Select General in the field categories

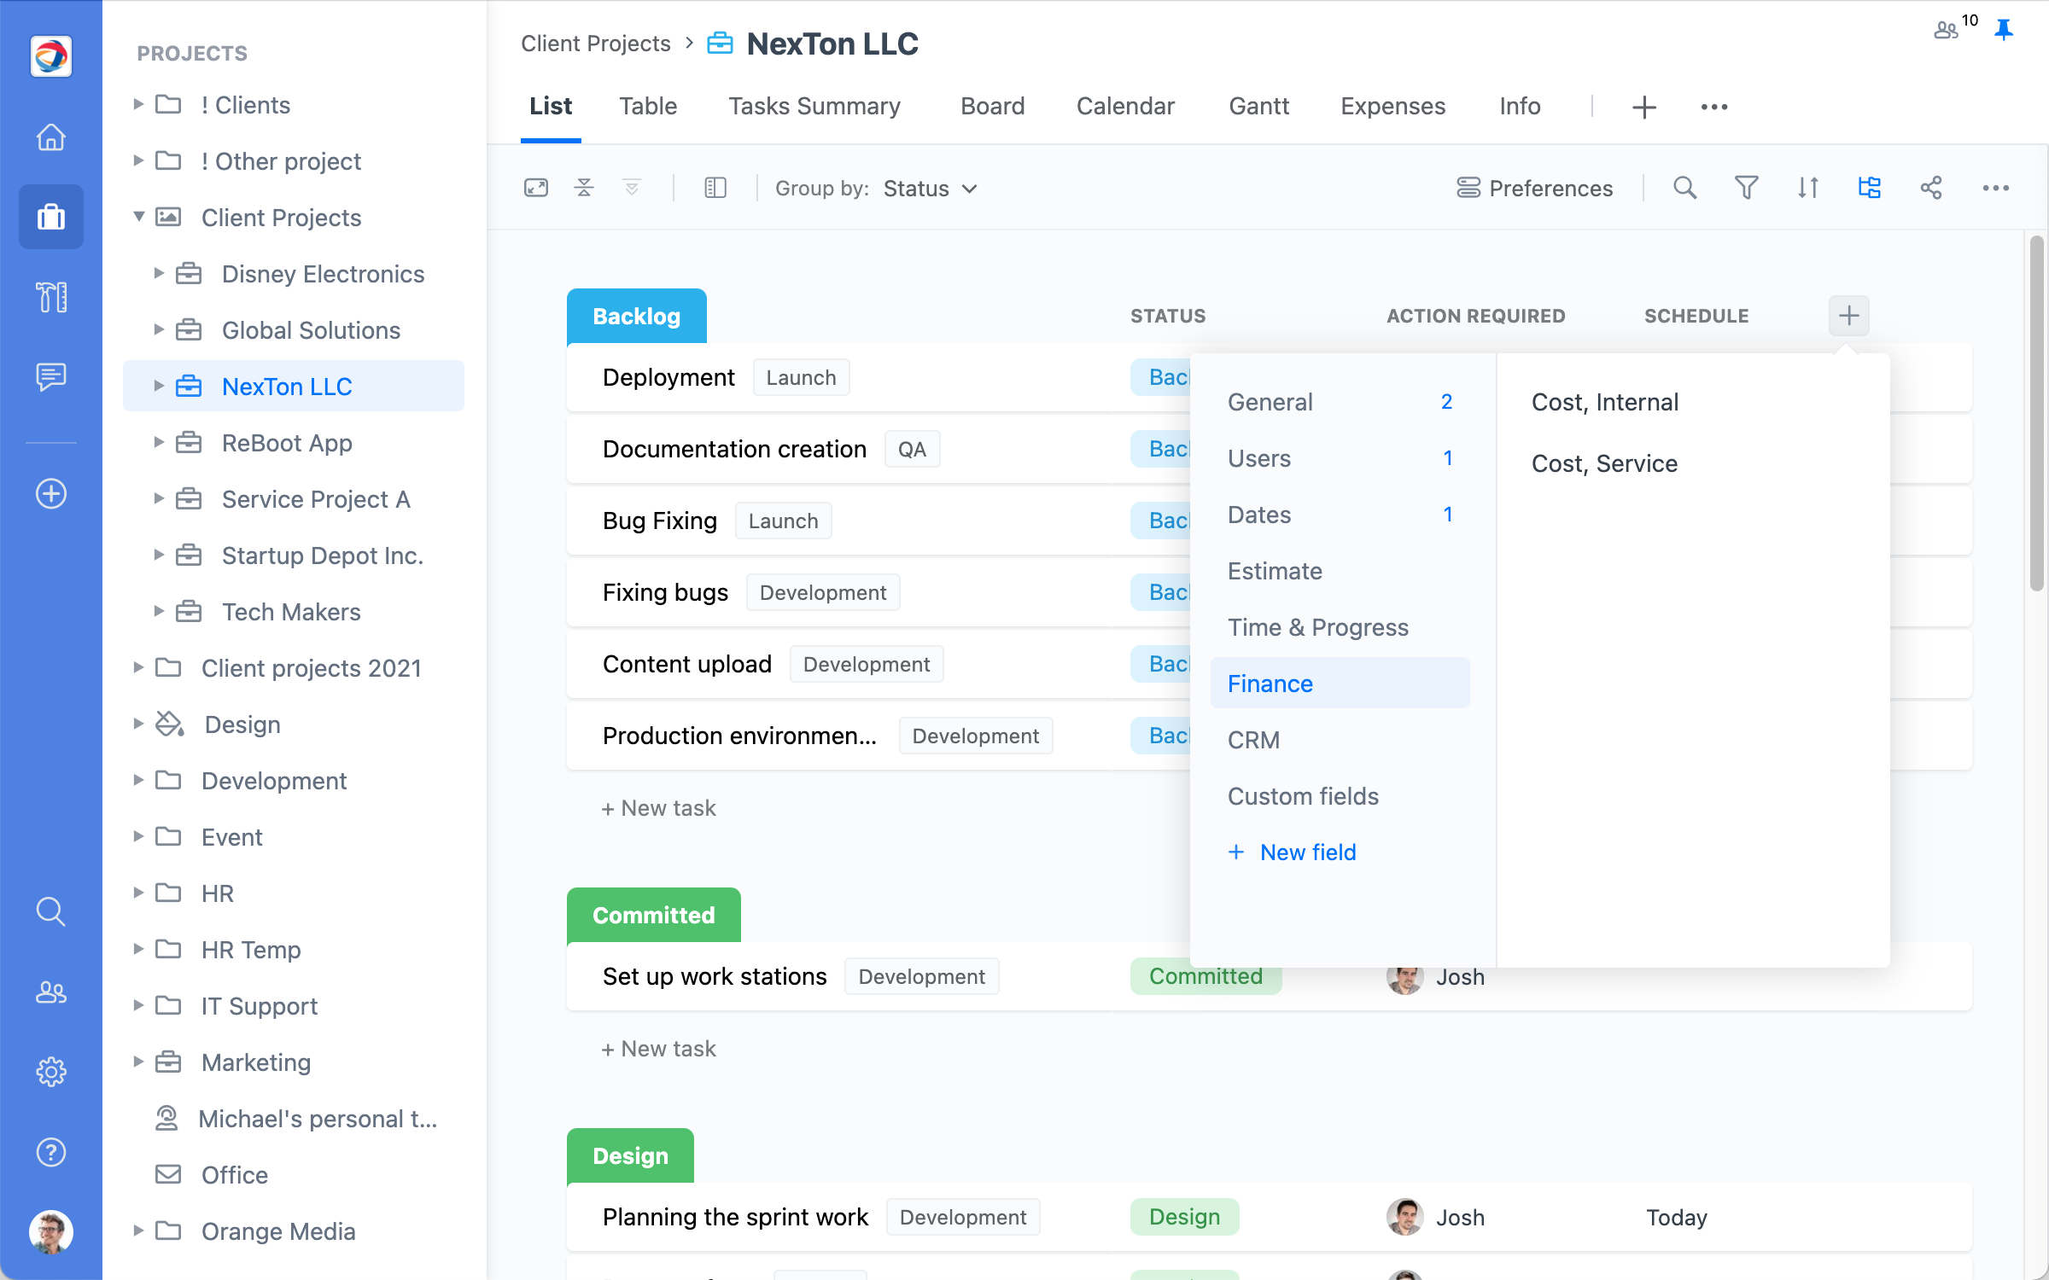coord(1340,402)
